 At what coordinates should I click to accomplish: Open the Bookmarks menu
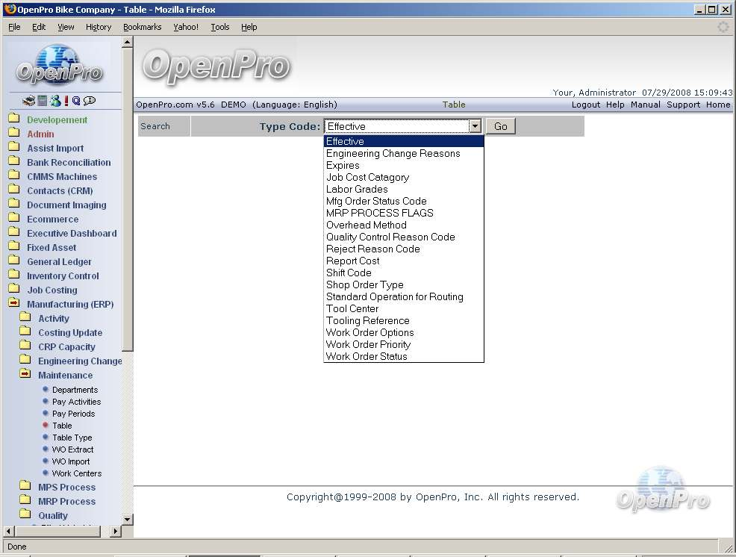142,27
